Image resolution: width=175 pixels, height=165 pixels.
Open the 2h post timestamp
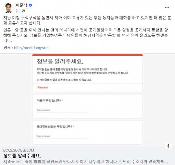click(17, 11)
